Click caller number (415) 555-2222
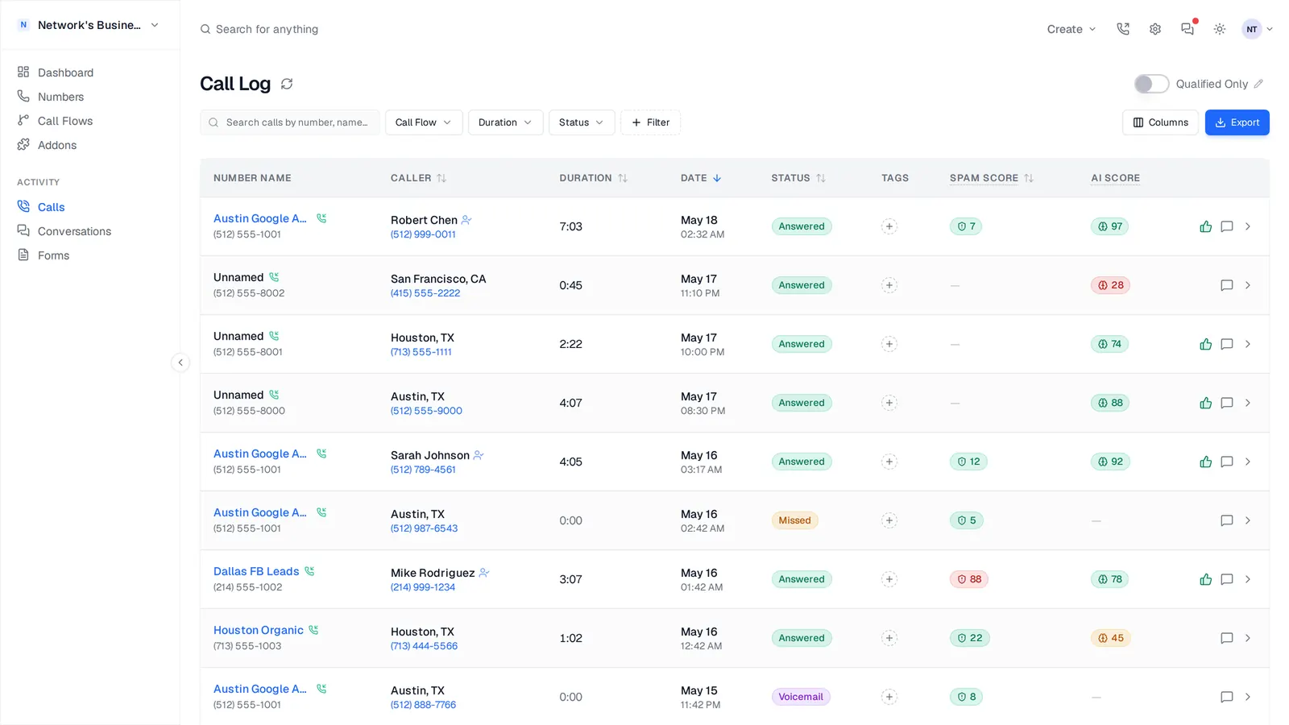This screenshot has height=725, width=1289. [425, 293]
